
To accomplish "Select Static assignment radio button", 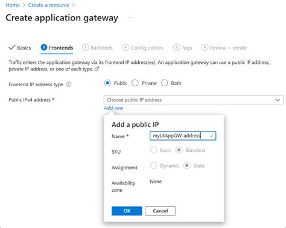I will click(187, 166).
